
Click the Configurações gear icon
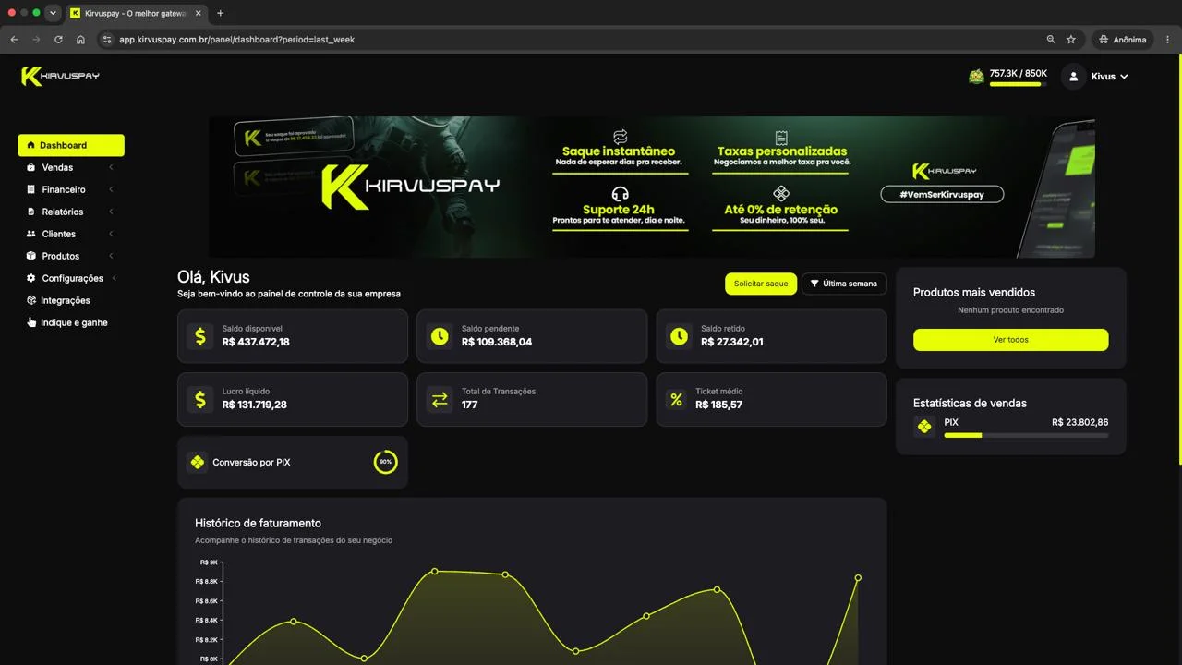31,278
